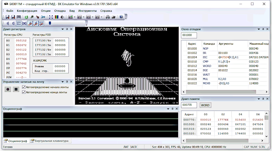This screenshot has height=151, width=272.
Task: Click the RGB color mode icon
Action: click(x=57, y=17)
